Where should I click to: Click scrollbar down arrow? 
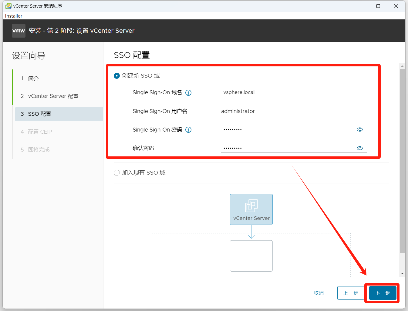[x=402, y=273]
